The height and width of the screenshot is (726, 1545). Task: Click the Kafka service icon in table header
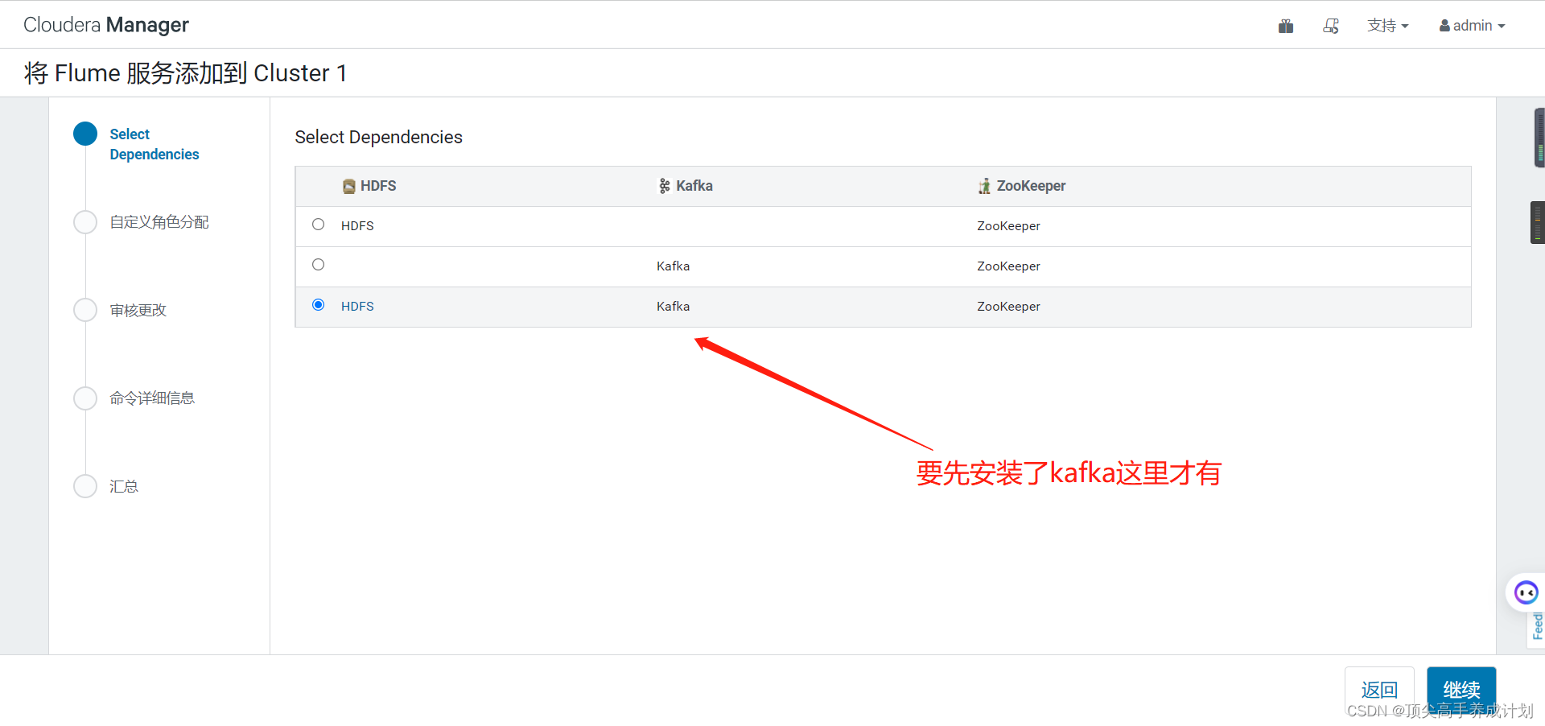point(665,187)
